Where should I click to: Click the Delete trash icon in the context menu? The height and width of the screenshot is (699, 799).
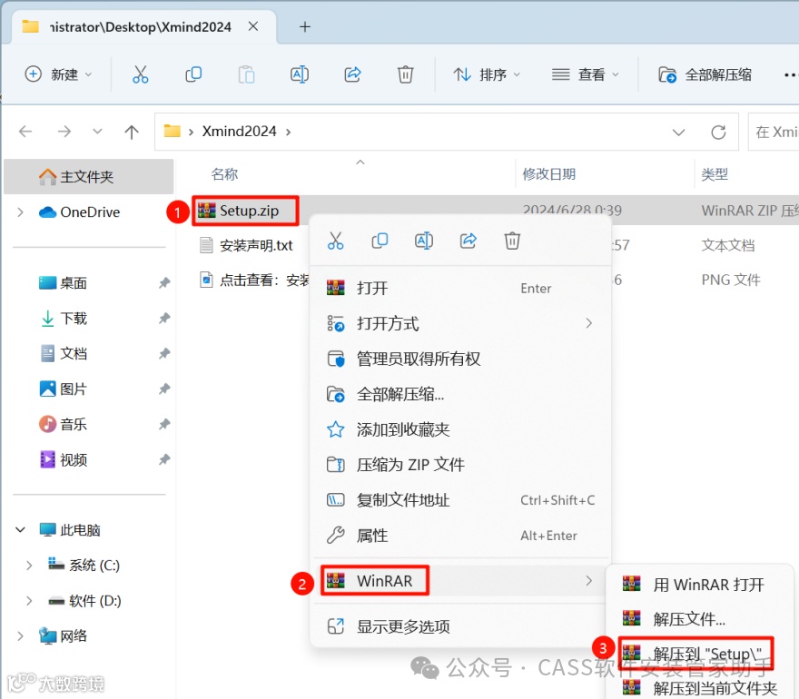click(x=512, y=241)
